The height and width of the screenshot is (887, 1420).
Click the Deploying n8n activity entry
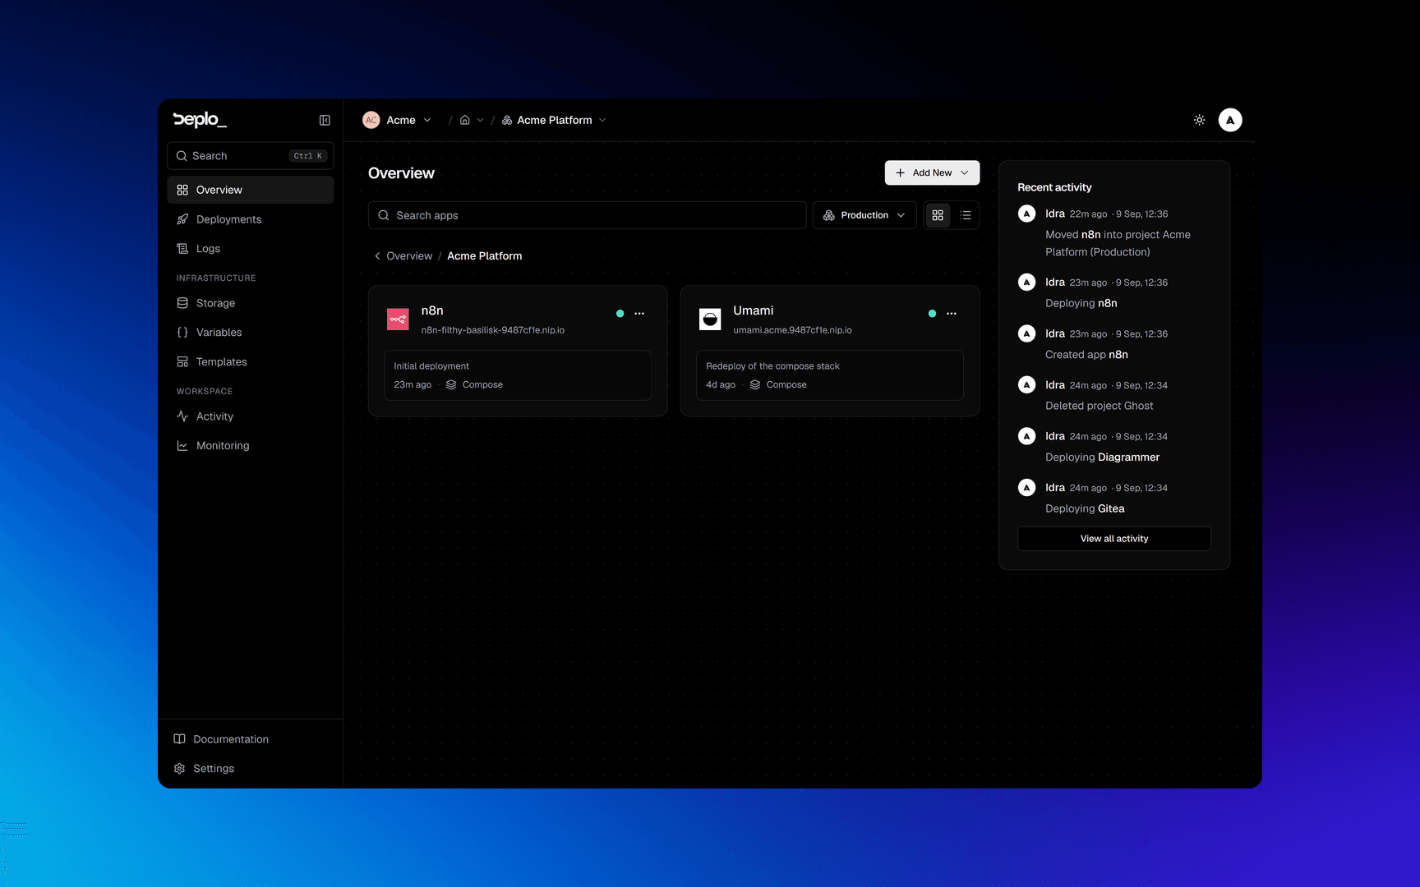point(1114,292)
